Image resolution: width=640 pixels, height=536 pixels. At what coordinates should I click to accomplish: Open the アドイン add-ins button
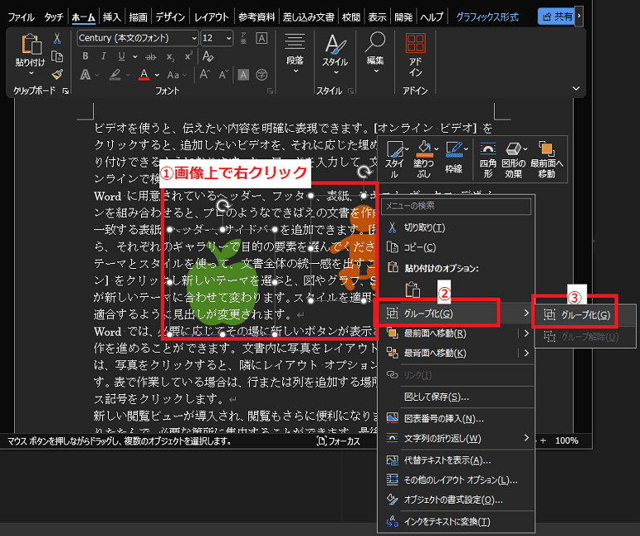coord(415,53)
